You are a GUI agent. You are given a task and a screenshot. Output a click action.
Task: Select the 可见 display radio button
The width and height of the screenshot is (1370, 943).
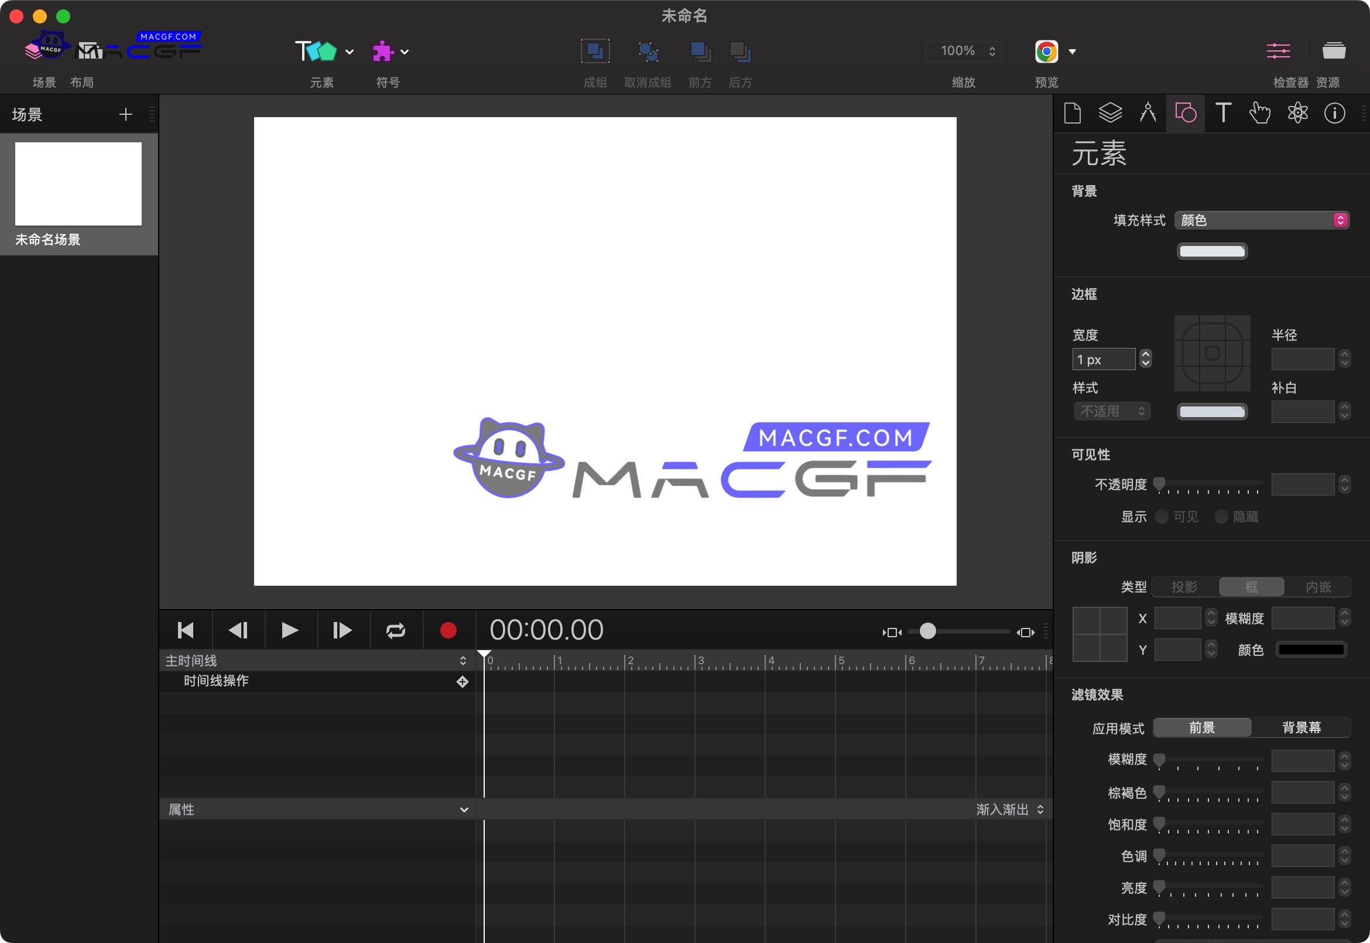coord(1162,517)
